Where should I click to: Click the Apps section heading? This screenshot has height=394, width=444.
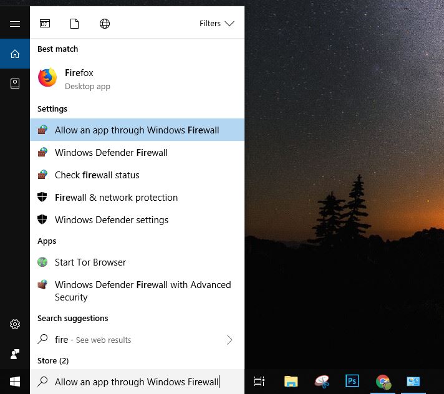point(47,241)
